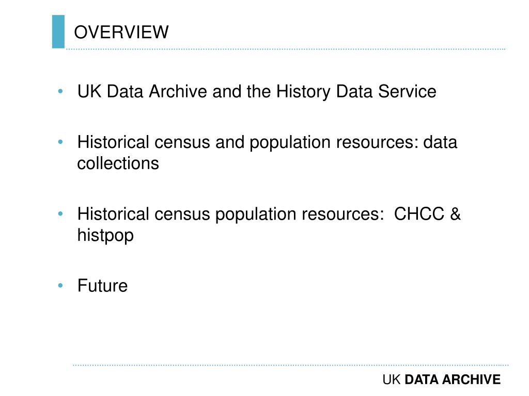Click the ampersand after CHCC
The height and width of the screenshot is (396, 529).
[x=456, y=214]
